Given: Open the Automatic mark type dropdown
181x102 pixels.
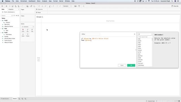Looking at the screenshot, I should click(x=28, y=27).
